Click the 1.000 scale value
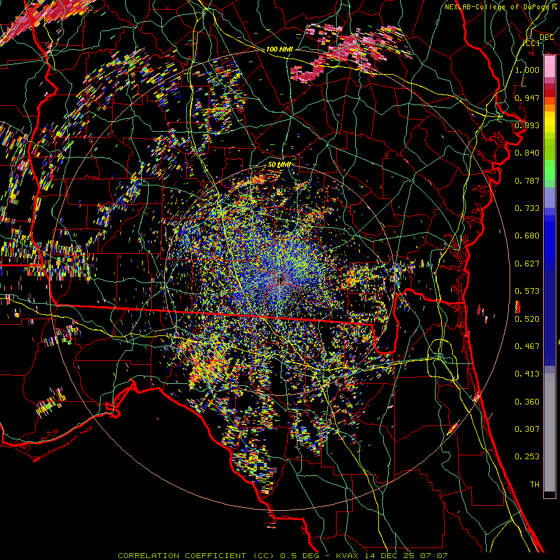This screenshot has width=560, height=560. pyautogui.click(x=527, y=70)
